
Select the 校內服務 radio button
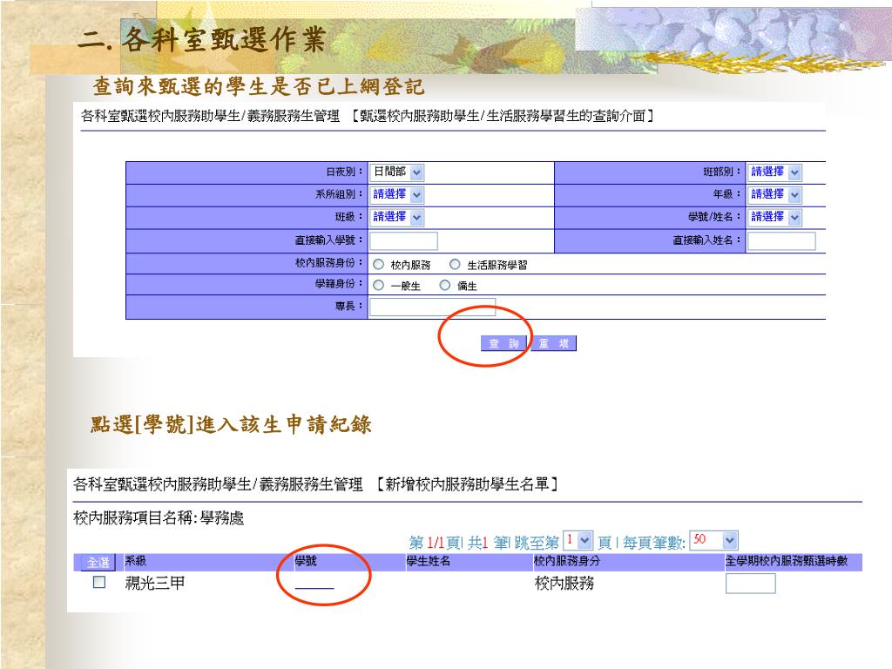378,265
